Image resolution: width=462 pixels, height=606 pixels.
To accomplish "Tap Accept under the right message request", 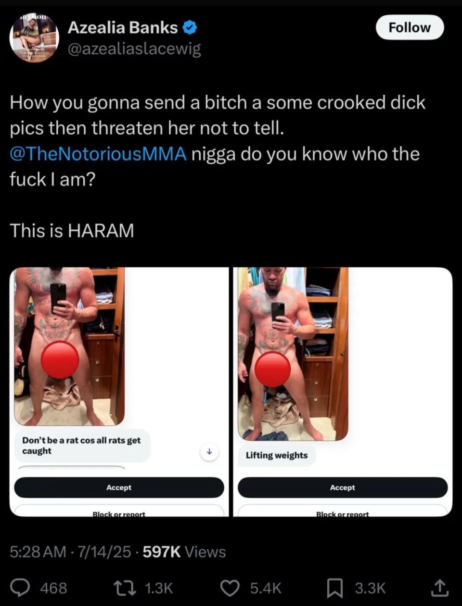I will tap(343, 487).
